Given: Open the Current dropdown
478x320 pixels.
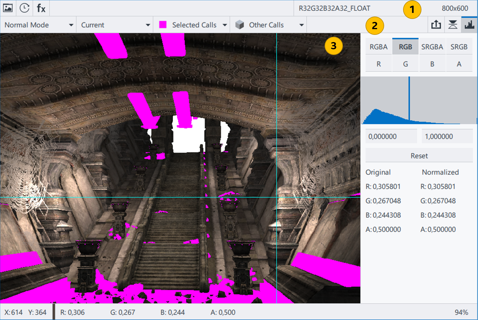Looking at the screenshot, I should pyautogui.click(x=148, y=25).
